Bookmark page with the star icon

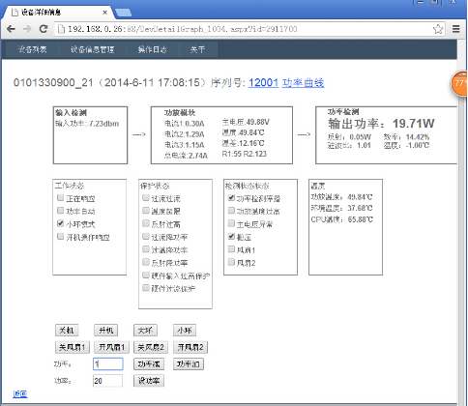pos(438,29)
